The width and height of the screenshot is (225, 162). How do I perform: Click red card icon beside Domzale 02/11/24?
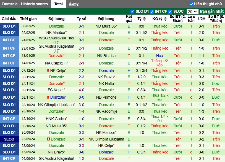pos(48,97)
